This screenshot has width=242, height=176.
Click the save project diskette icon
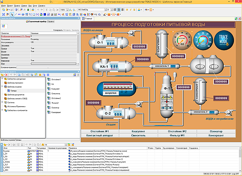coord(12,10)
